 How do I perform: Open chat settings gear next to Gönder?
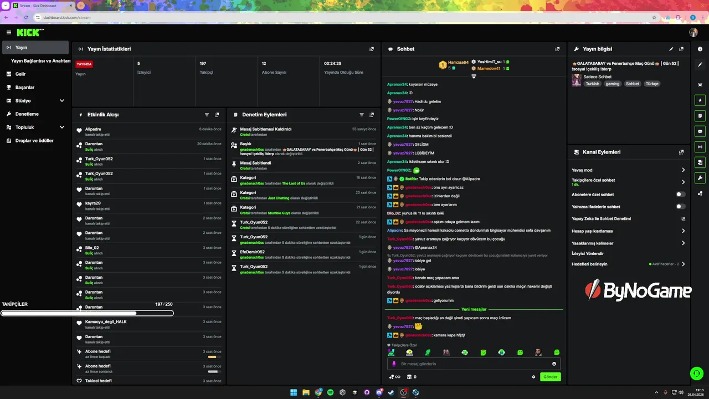(533, 377)
